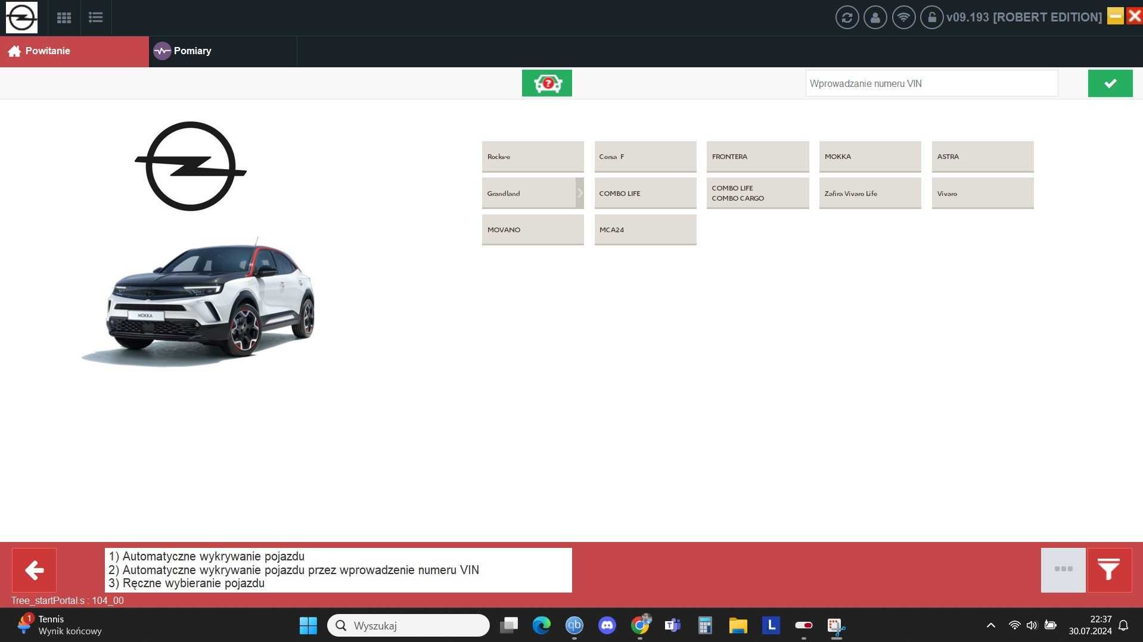
Task: Open the filter funnel button
Action: click(1109, 570)
